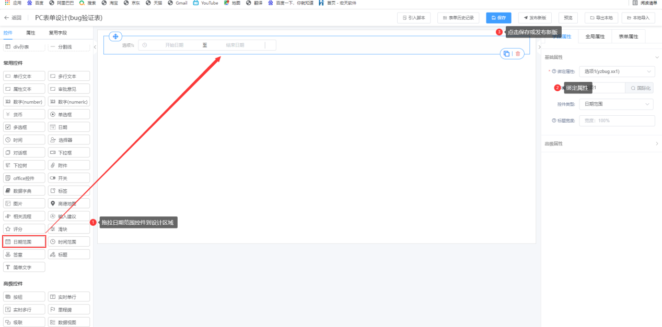The height and width of the screenshot is (327, 662).
Task: Pick the 下拉树 tree control
Action: pyautogui.click(x=24, y=166)
